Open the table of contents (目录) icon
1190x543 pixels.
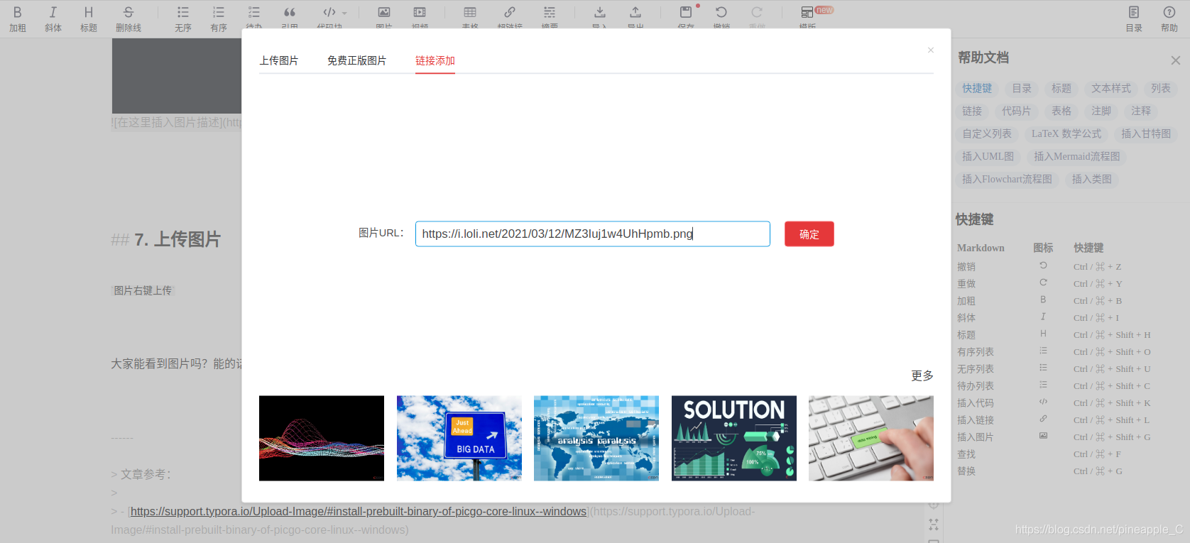tap(1134, 18)
